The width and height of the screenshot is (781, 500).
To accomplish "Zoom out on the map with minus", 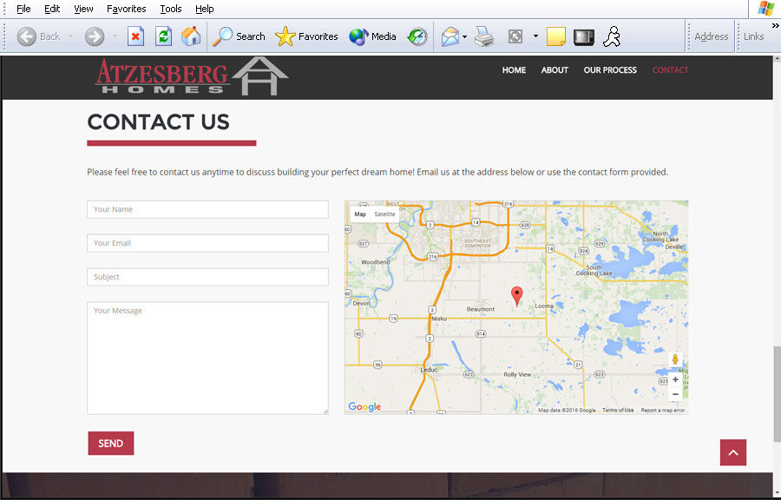I will pyautogui.click(x=675, y=394).
